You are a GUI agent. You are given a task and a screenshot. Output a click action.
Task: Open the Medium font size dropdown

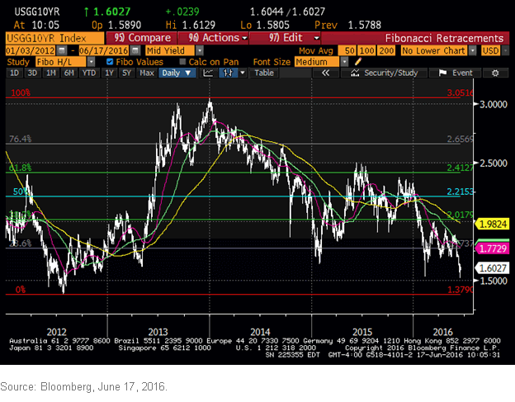tap(344, 61)
